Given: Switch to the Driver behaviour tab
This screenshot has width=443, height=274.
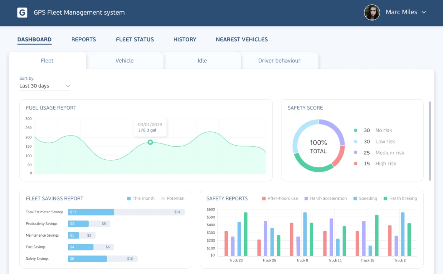Looking at the screenshot, I should (x=279, y=60).
